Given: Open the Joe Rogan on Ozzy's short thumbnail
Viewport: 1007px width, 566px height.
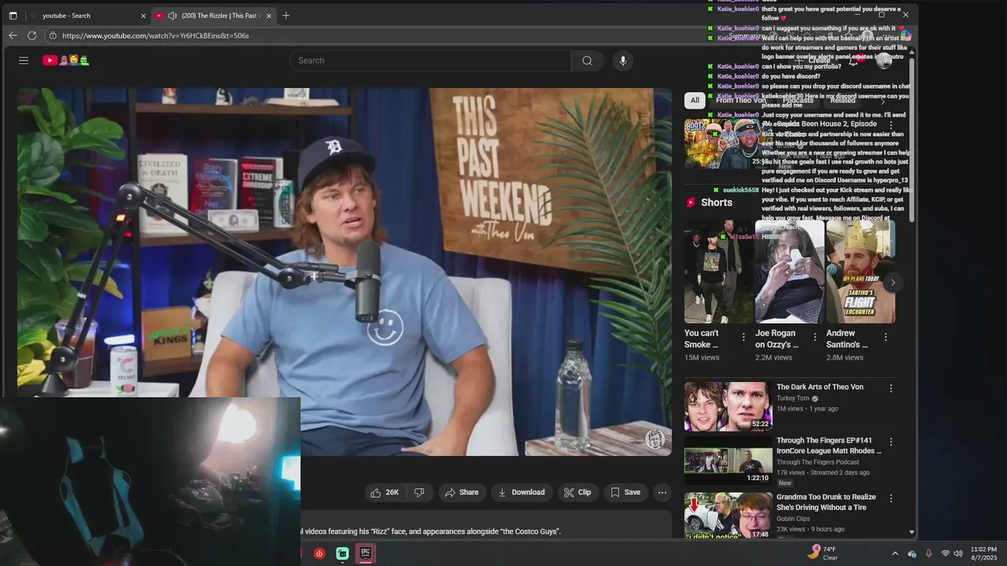Looking at the screenshot, I should coord(789,272).
